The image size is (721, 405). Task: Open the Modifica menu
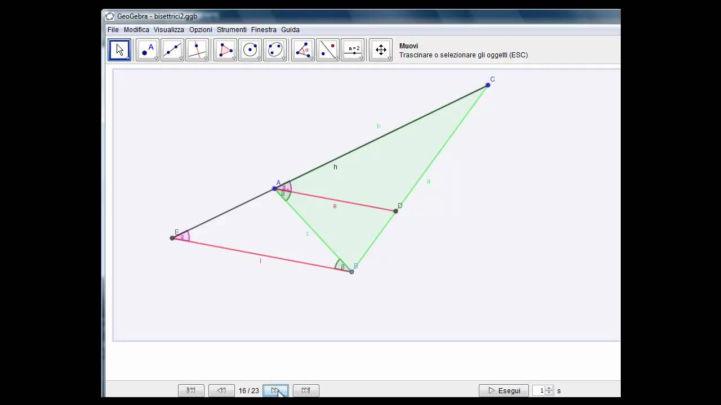[136, 30]
